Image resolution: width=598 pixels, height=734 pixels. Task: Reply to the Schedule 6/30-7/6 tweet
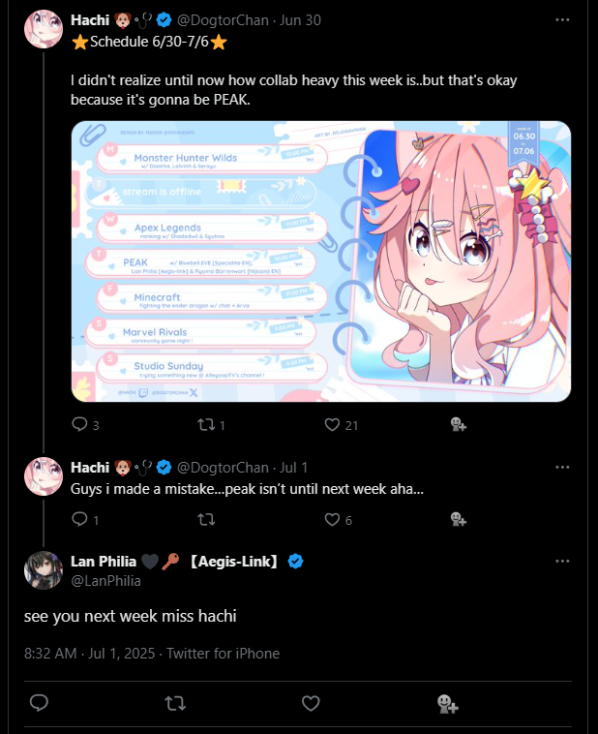79,424
